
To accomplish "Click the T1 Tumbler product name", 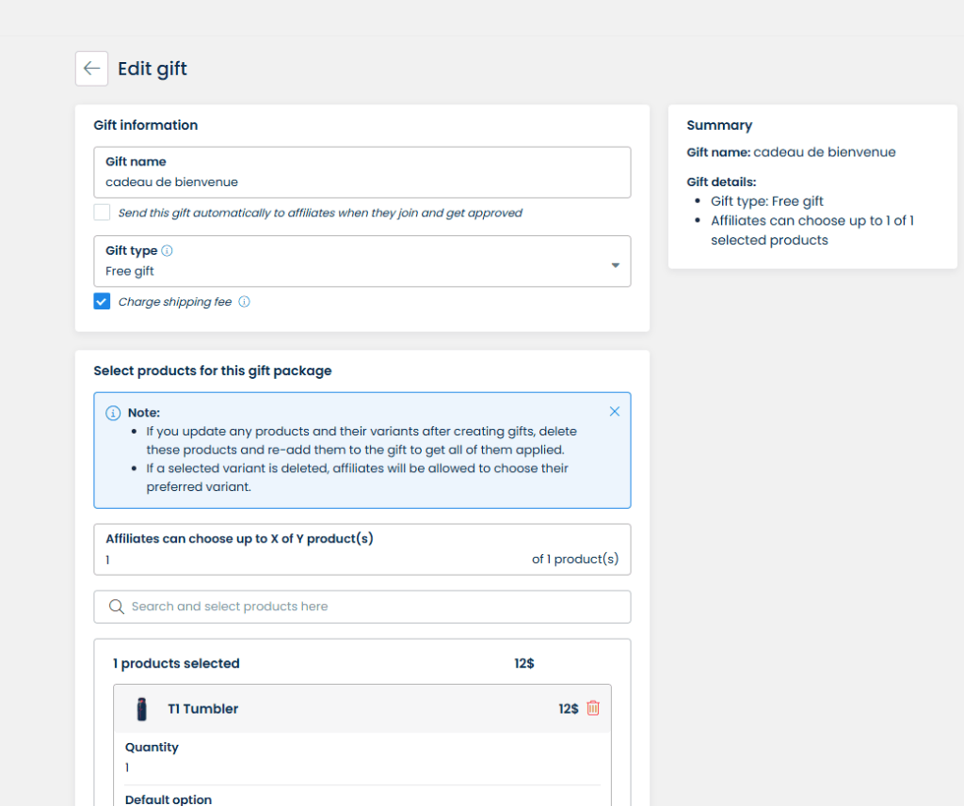I will pos(202,709).
